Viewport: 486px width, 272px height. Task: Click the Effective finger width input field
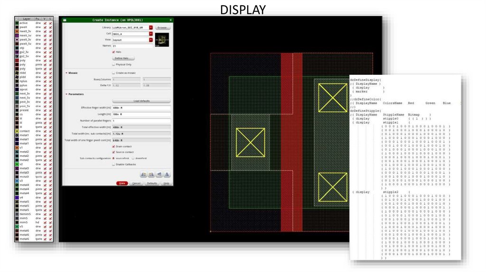tap(141, 108)
